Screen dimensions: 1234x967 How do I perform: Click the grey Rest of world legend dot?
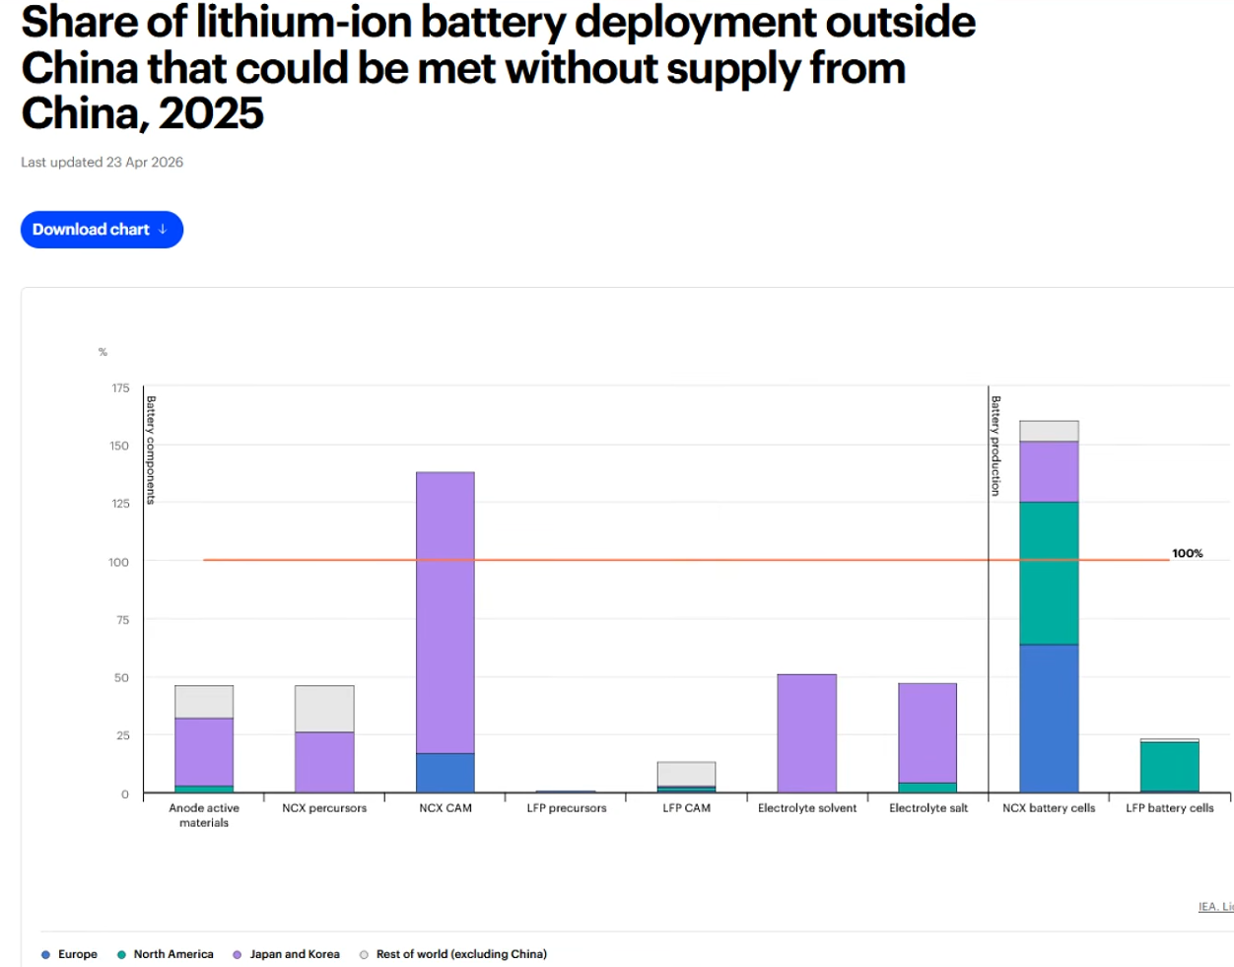click(364, 954)
